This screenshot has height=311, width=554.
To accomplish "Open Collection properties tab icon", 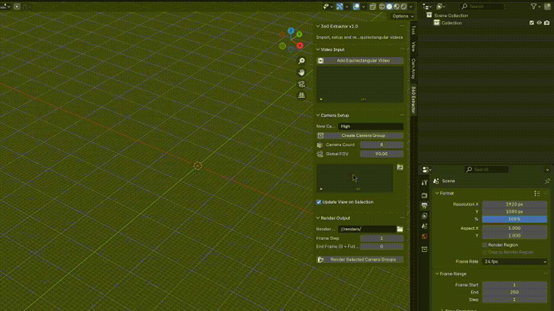I will tap(425, 249).
